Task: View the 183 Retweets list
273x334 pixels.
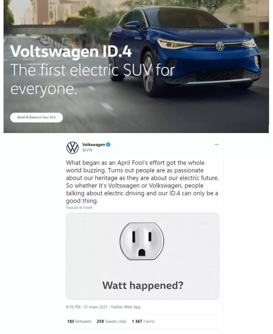Action: click(79, 321)
